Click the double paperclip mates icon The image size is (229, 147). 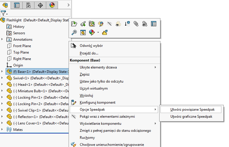[x=145, y=24]
